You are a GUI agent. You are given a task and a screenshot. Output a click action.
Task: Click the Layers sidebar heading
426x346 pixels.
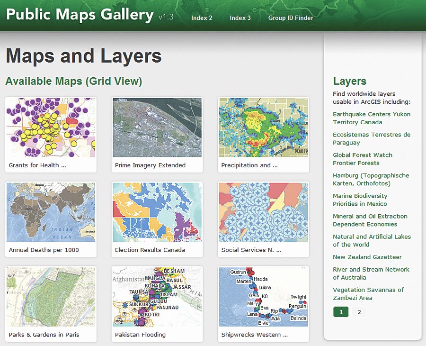pyautogui.click(x=350, y=81)
